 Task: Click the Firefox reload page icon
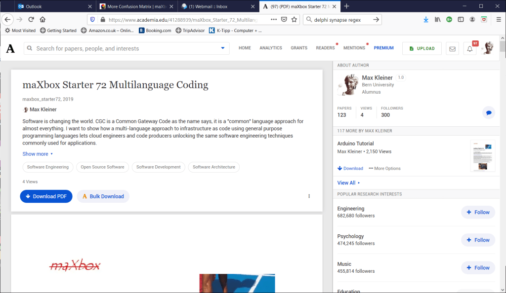(31, 19)
